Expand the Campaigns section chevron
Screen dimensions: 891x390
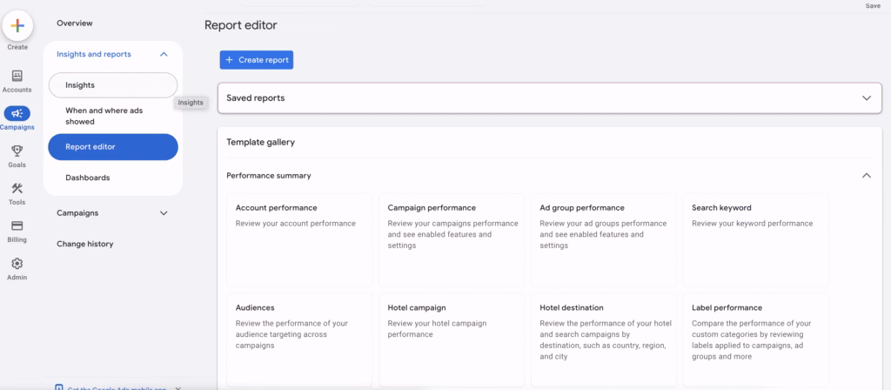pyautogui.click(x=164, y=212)
